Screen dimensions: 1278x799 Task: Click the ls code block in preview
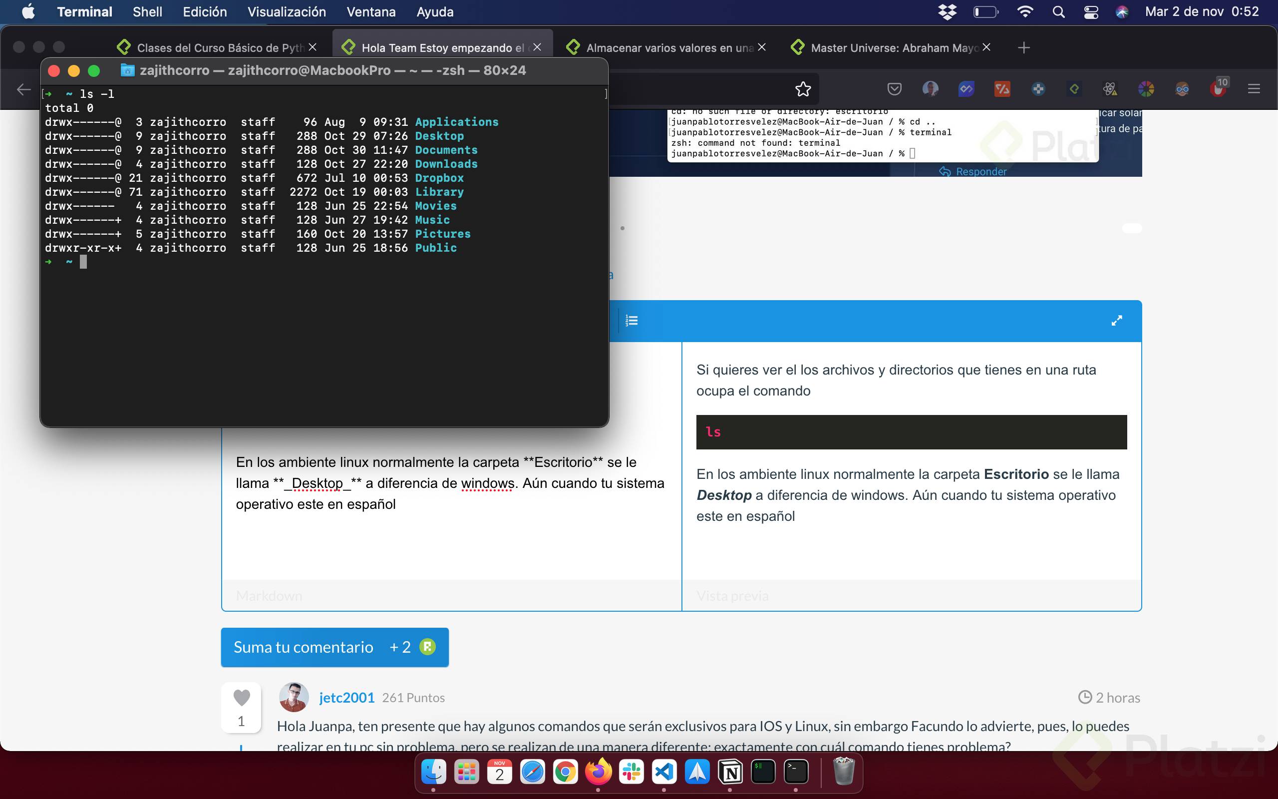pyautogui.click(x=912, y=432)
